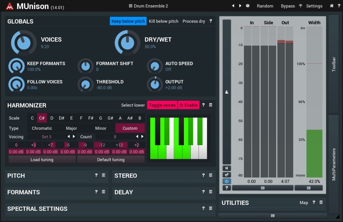
Task: Expand the Pitch section
Action: pos(16,176)
